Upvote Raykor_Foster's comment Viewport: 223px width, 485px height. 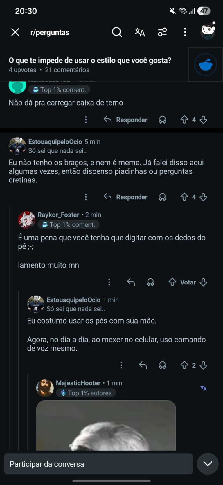click(x=172, y=282)
